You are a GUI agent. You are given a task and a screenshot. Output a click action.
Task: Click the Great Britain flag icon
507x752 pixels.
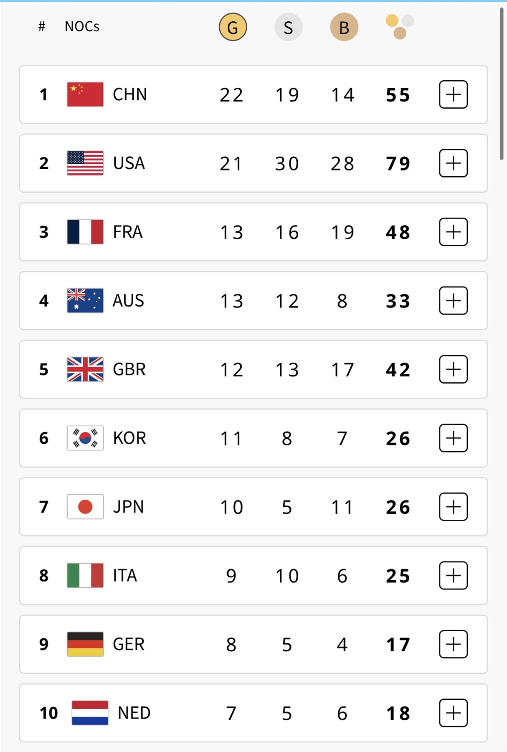pyautogui.click(x=85, y=369)
